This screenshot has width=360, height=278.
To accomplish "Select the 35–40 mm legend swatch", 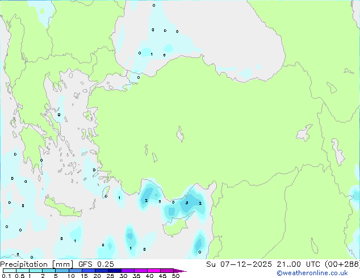I will click(x=141, y=271).
